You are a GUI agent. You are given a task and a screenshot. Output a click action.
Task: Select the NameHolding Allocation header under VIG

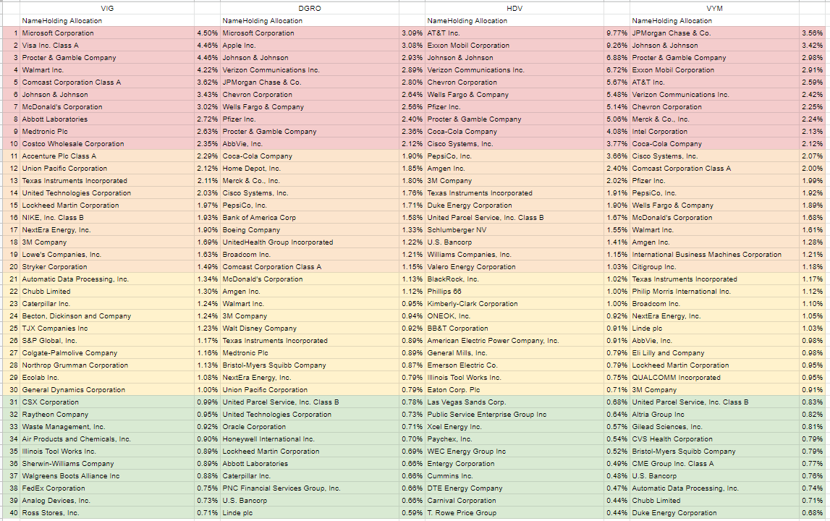point(107,21)
